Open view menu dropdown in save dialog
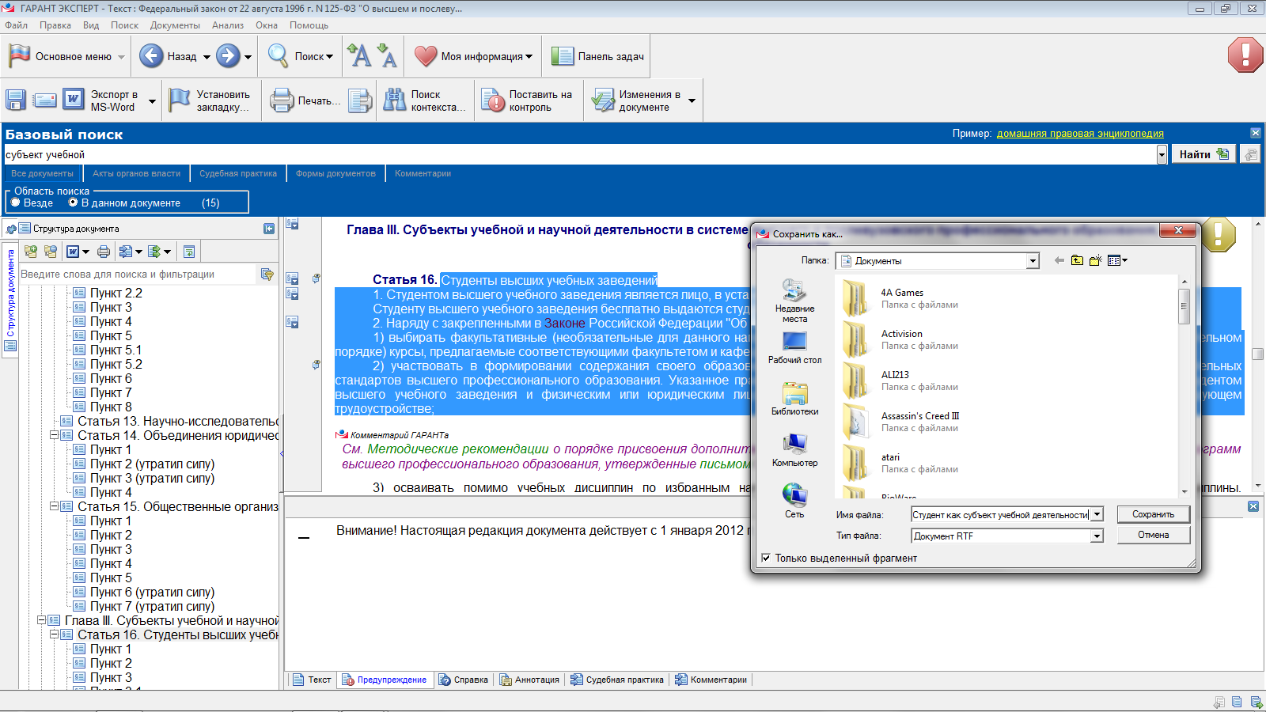The height and width of the screenshot is (712, 1266). [x=1117, y=260]
